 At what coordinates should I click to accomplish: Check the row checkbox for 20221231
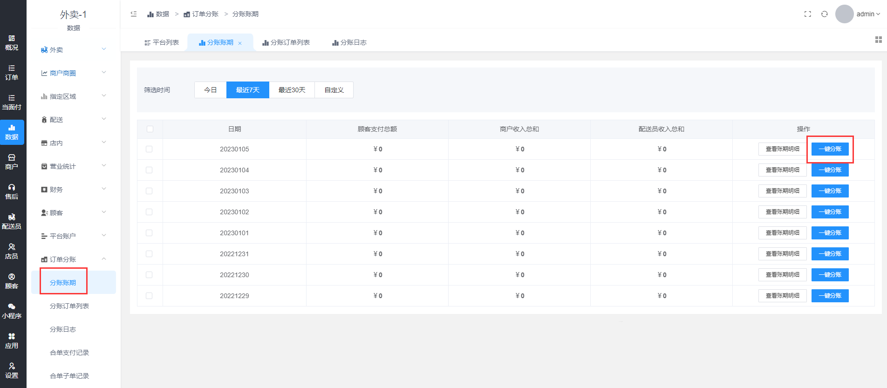(149, 254)
